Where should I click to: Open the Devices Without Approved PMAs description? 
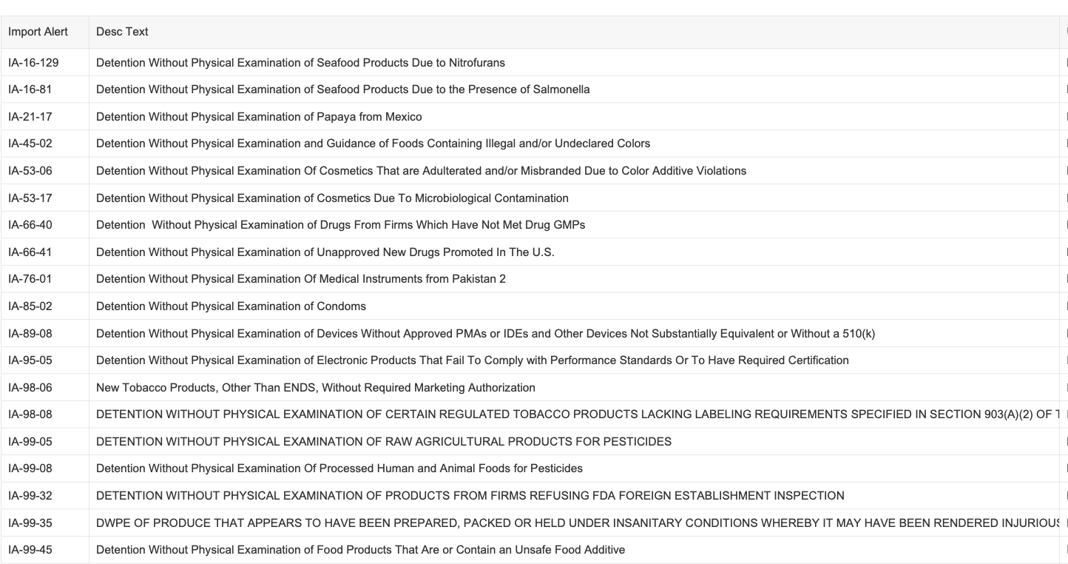486,334
